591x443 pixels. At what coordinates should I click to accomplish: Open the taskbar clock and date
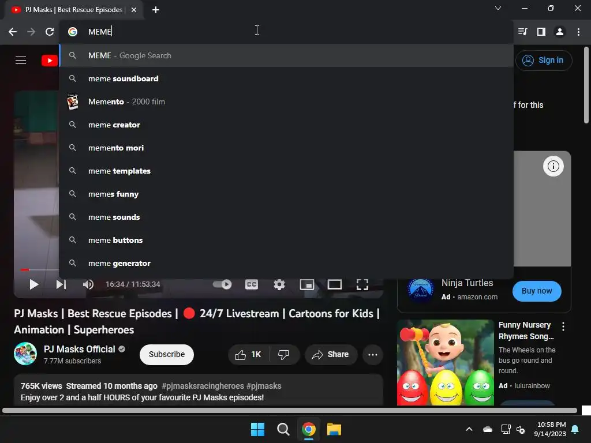[x=550, y=429]
